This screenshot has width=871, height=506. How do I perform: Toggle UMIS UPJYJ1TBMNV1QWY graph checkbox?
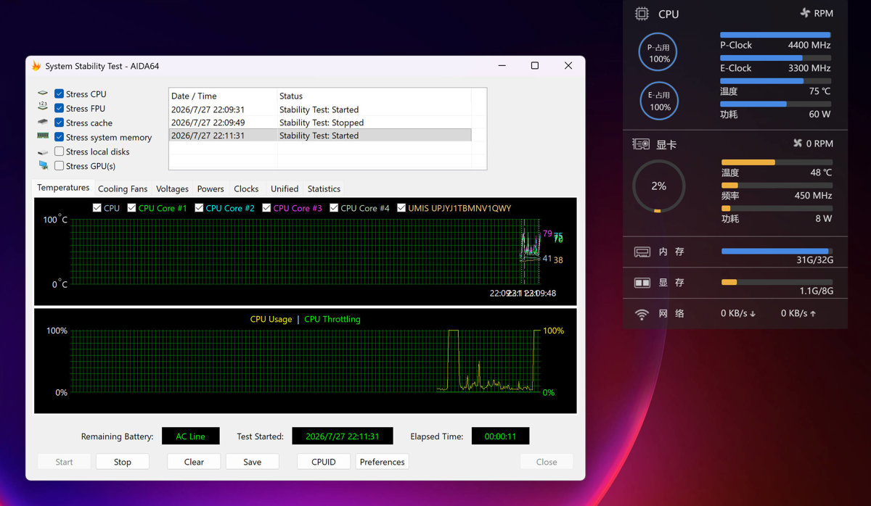[x=401, y=208]
